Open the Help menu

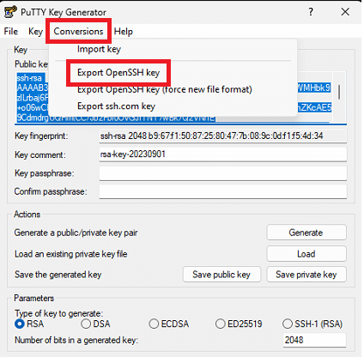[124, 31]
